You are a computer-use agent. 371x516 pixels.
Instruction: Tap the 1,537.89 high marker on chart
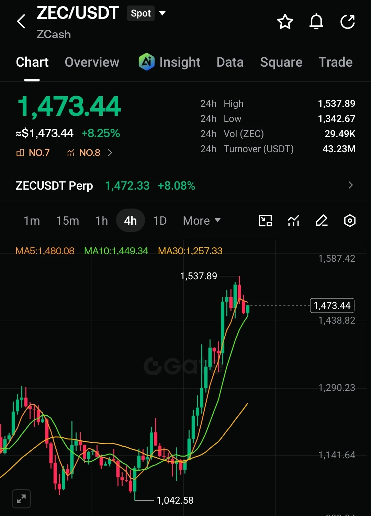click(x=199, y=276)
